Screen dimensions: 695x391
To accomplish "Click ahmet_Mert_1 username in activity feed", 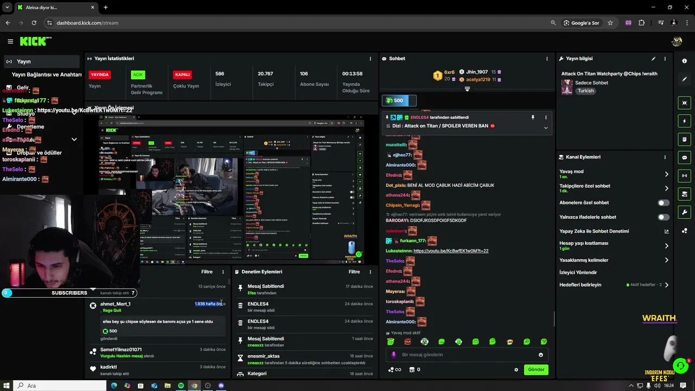I will click(115, 304).
